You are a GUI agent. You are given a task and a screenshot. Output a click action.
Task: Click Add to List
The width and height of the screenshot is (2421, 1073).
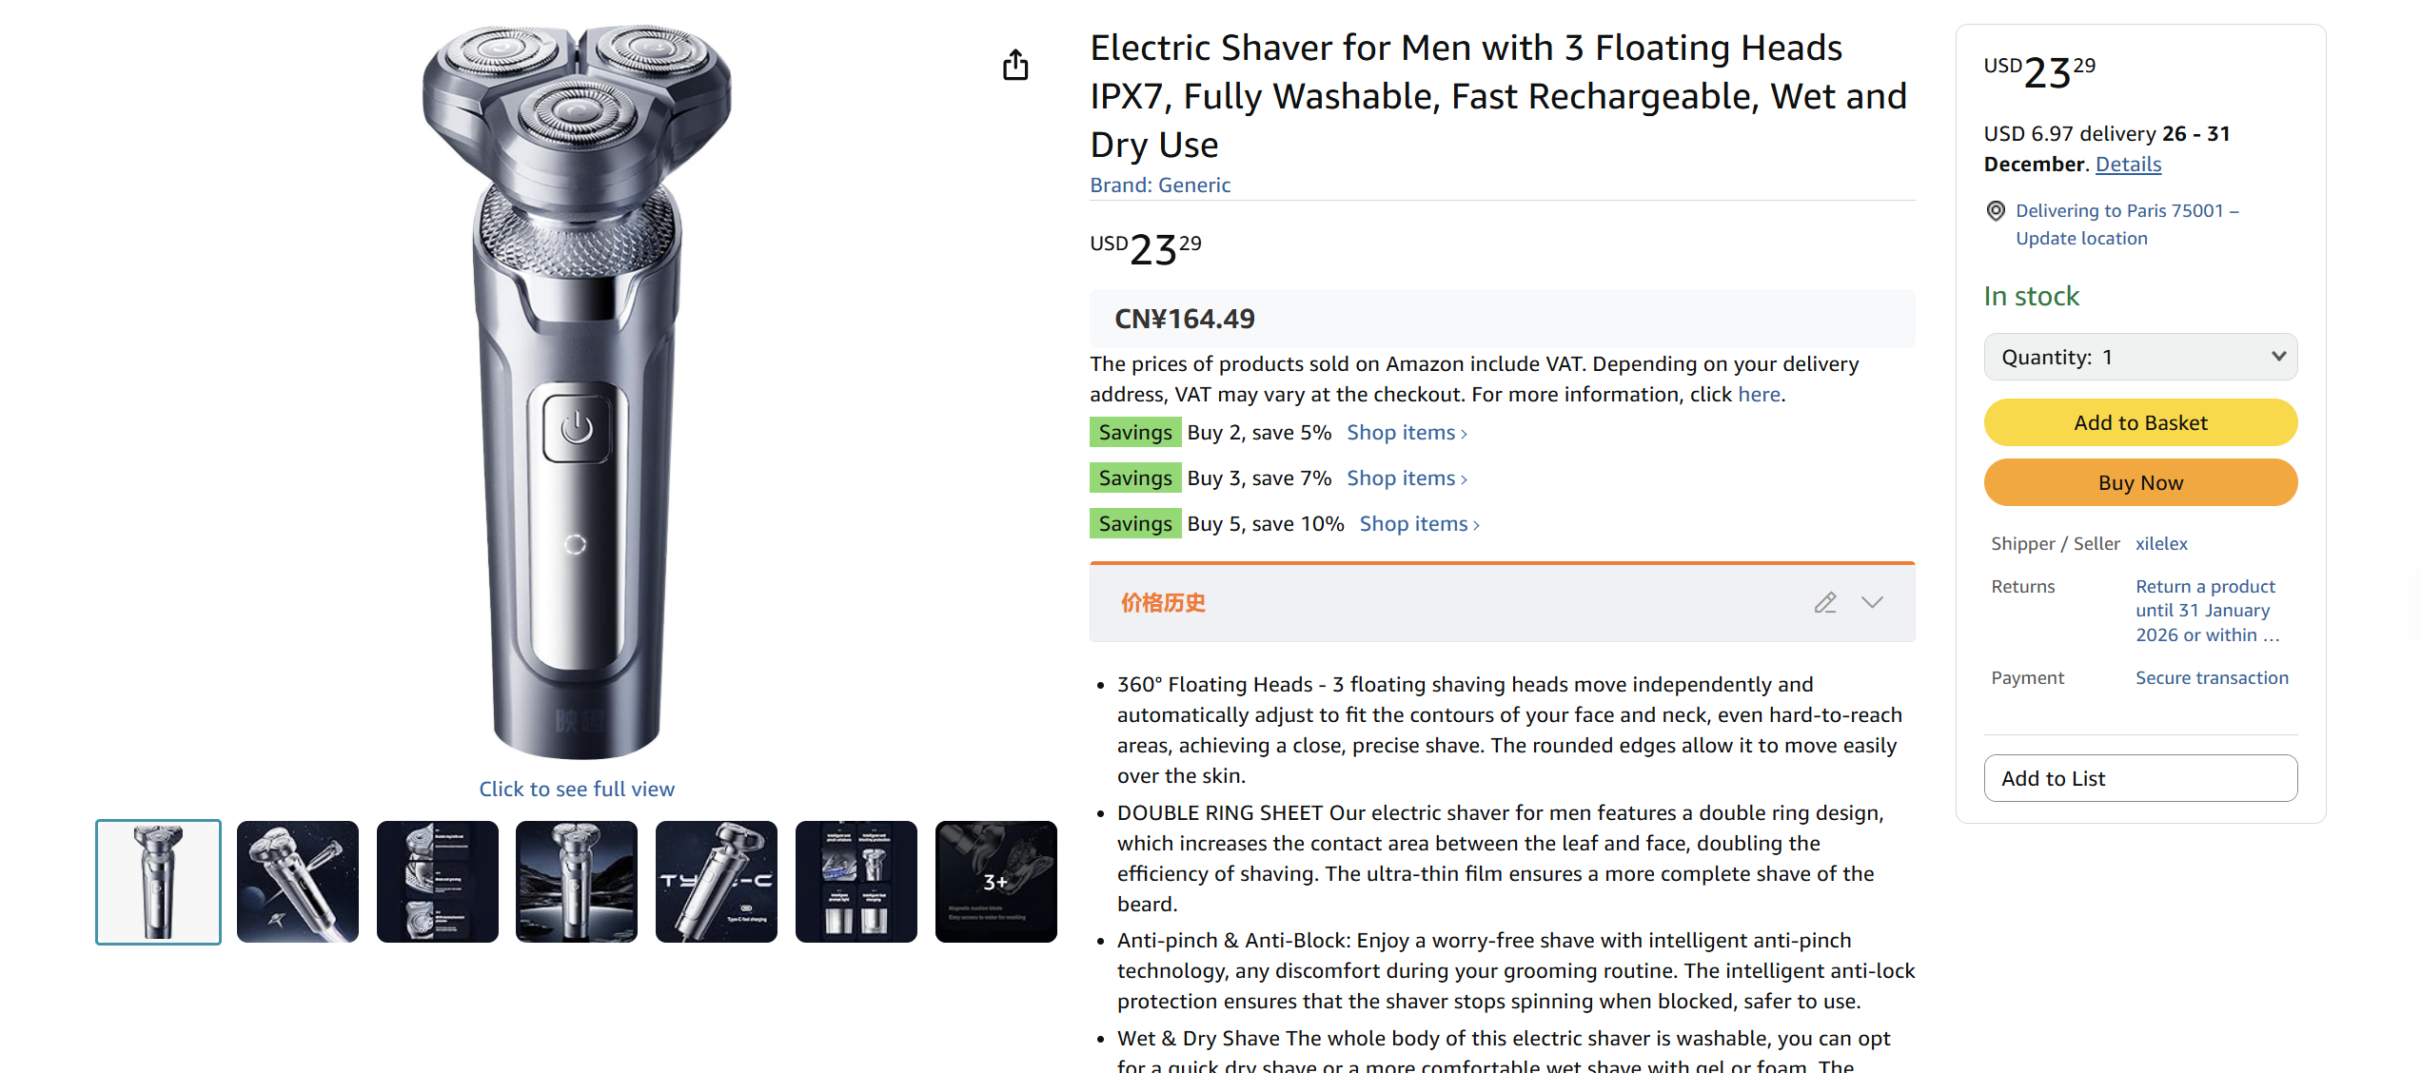point(2140,778)
